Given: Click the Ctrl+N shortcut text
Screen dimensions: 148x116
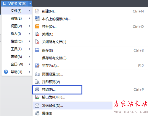Looking at the screenshot, I should coord(138,11).
